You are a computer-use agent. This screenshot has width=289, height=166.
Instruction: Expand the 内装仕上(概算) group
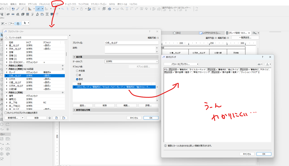pos(7,66)
